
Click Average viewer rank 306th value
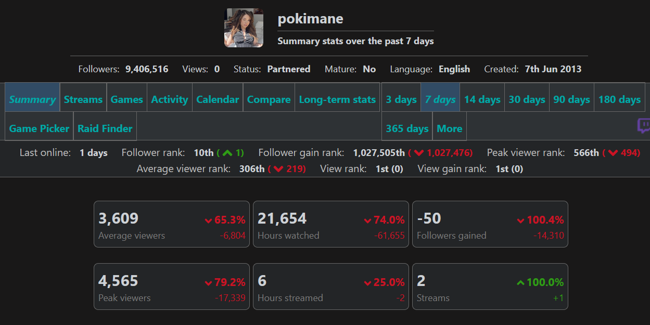[252, 168]
